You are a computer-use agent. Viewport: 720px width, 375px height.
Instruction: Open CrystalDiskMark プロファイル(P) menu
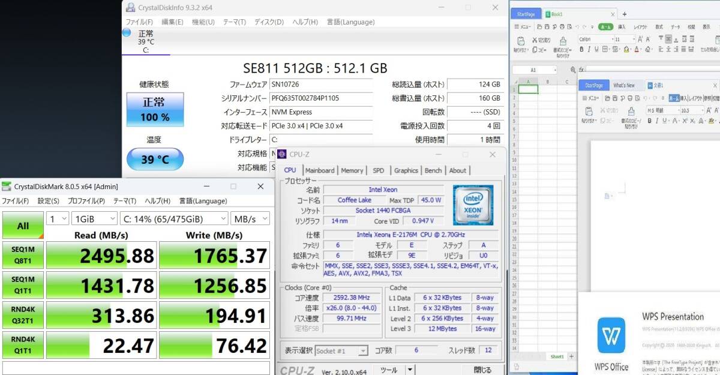(86, 201)
